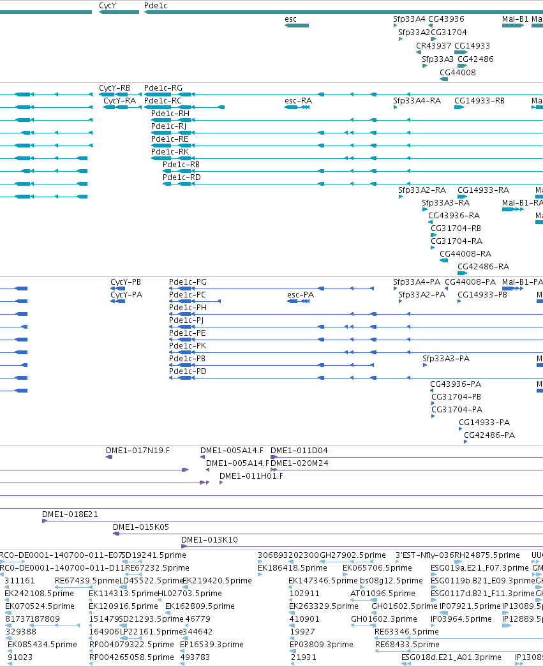Select the EK070524.5prime EST label
The width and height of the screenshot is (543, 667).
pyautogui.click(x=40, y=606)
